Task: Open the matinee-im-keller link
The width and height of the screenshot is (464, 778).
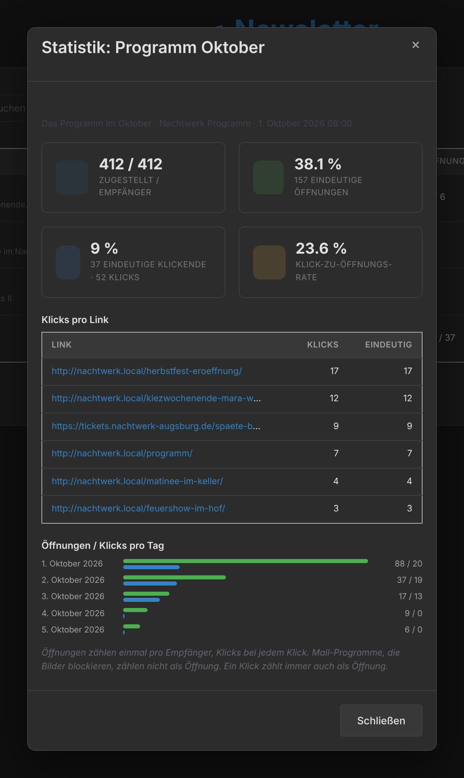Action: pyautogui.click(x=137, y=481)
